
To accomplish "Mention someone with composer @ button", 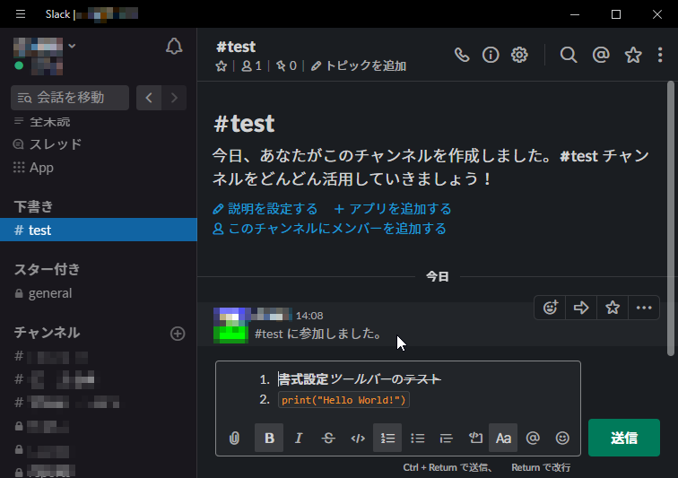I will tap(533, 438).
